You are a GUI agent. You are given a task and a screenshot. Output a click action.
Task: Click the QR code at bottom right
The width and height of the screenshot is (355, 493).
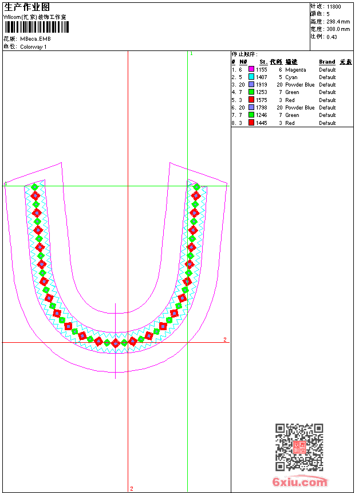(x=299, y=447)
